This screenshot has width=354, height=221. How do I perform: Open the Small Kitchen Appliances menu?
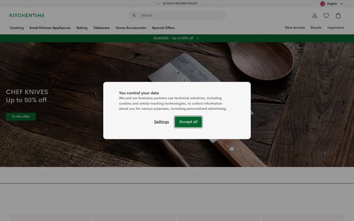pos(50,28)
